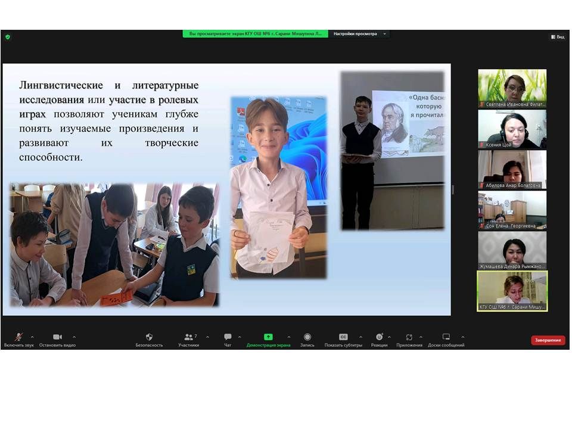Open Whiteboards (Доски сообщений) icon

446,337
